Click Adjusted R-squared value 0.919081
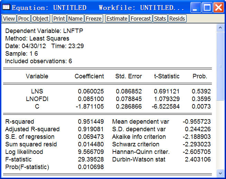Screen dimensions: 226x179 click(x=91, y=129)
